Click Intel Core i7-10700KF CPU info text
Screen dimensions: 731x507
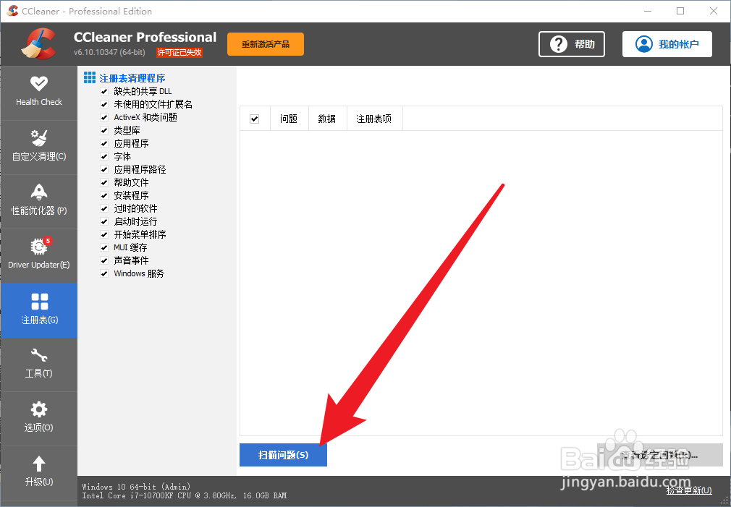tap(184, 495)
